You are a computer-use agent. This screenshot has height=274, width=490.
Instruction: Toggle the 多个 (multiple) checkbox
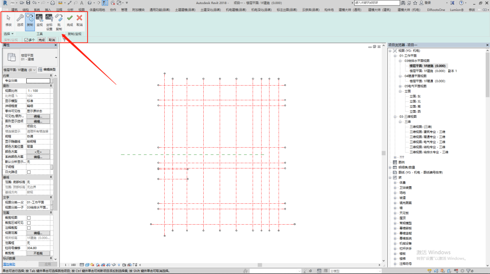[26, 40]
